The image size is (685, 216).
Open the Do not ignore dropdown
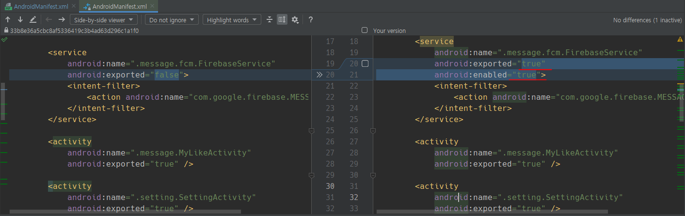coord(172,20)
